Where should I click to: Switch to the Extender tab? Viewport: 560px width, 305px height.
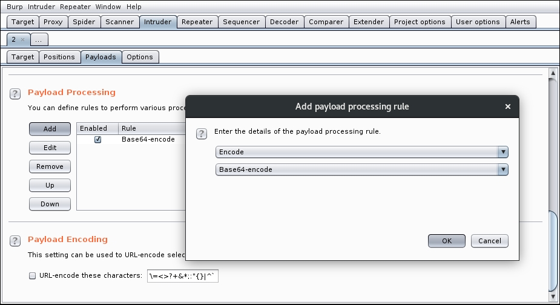(369, 22)
